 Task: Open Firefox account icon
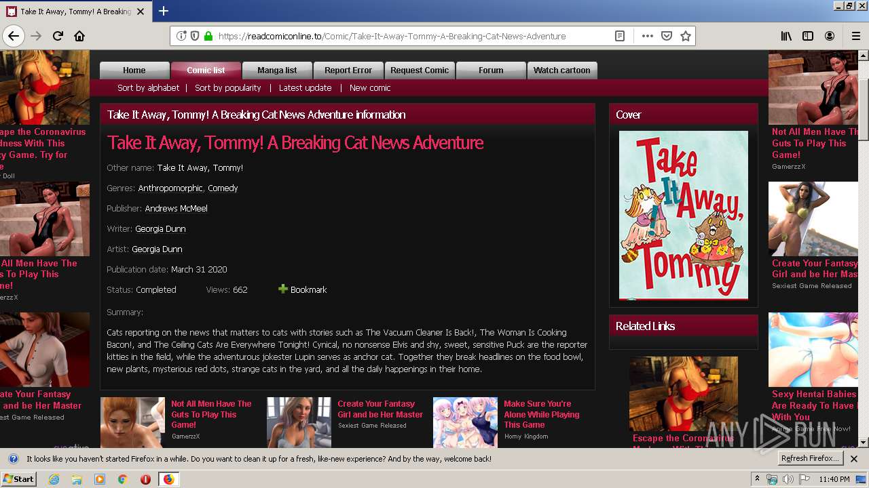(x=830, y=36)
